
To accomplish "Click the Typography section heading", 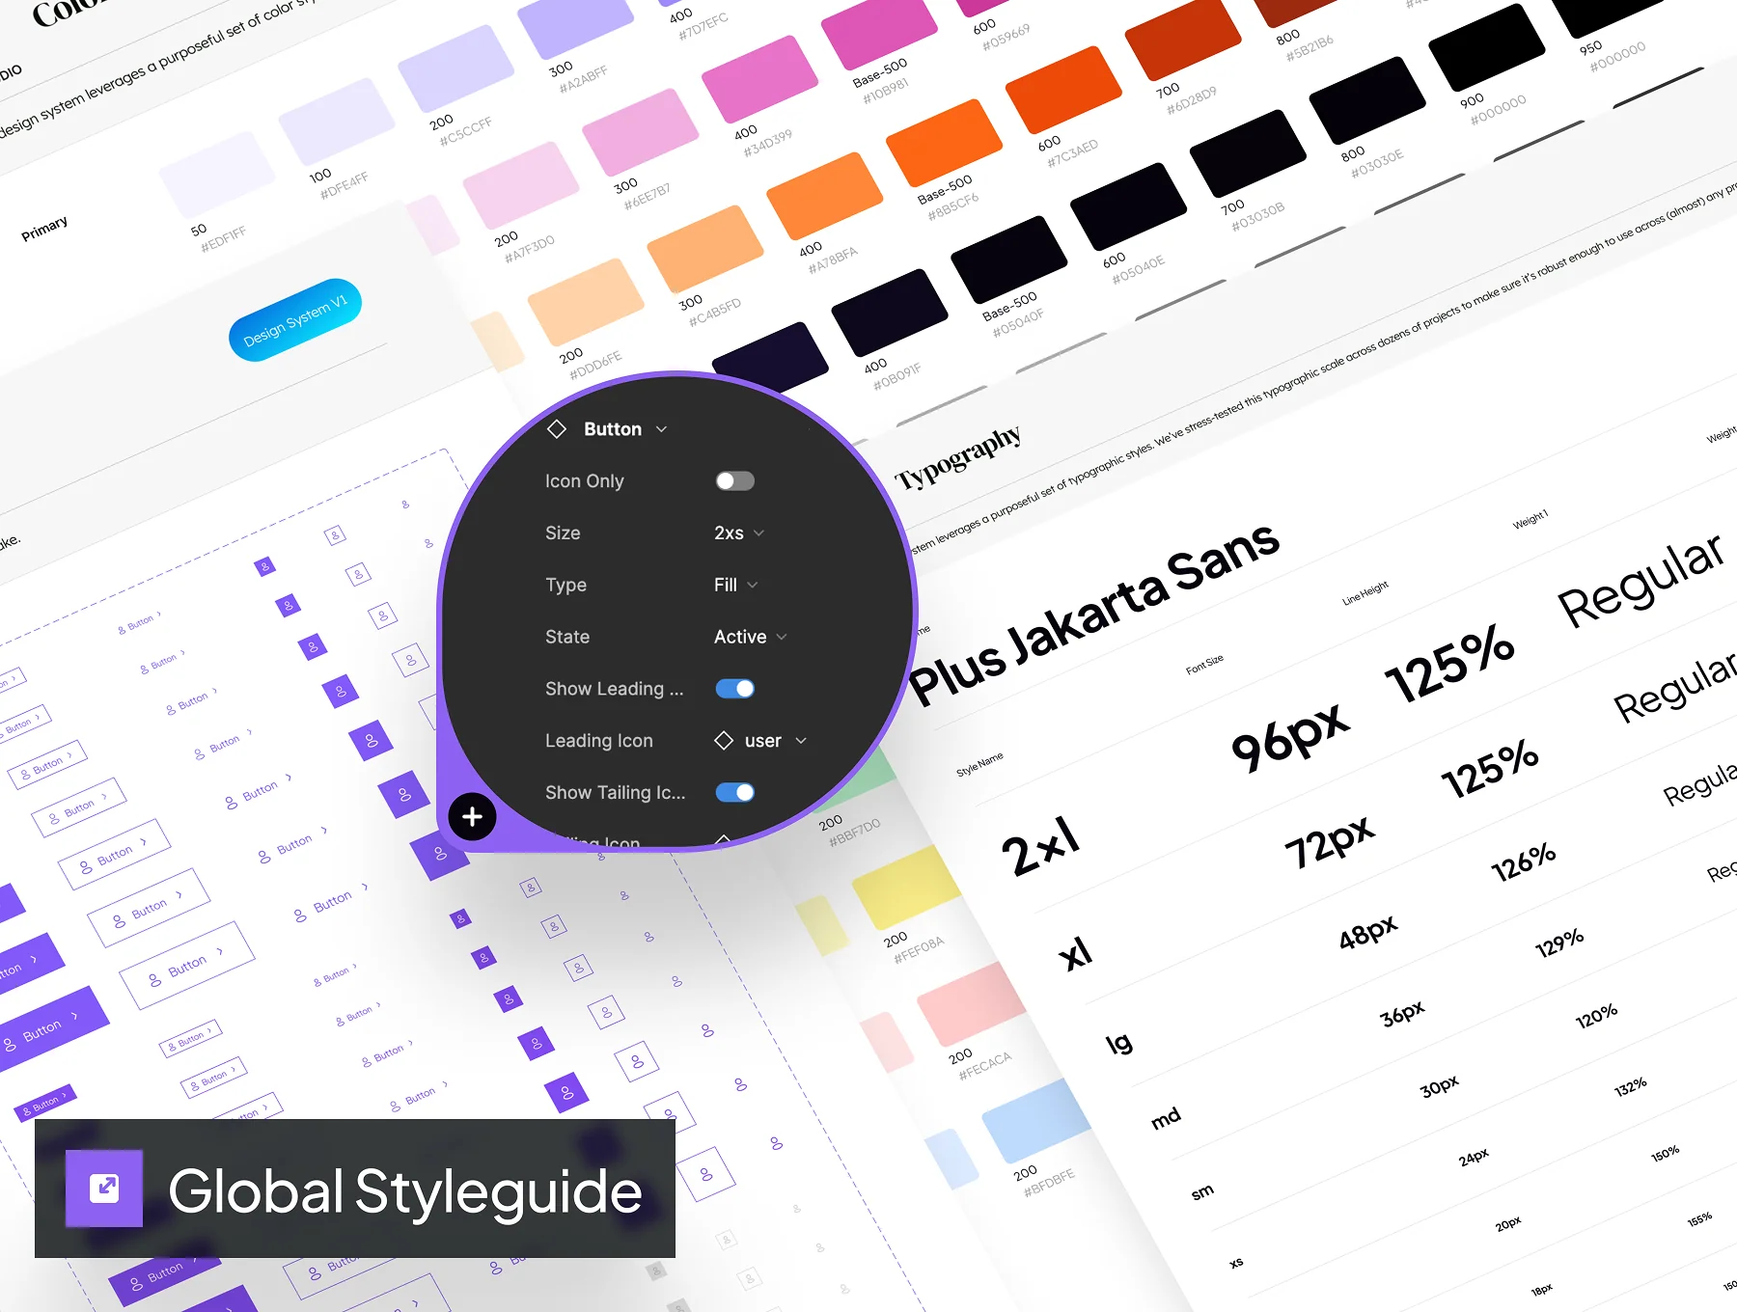I will (958, 458).
